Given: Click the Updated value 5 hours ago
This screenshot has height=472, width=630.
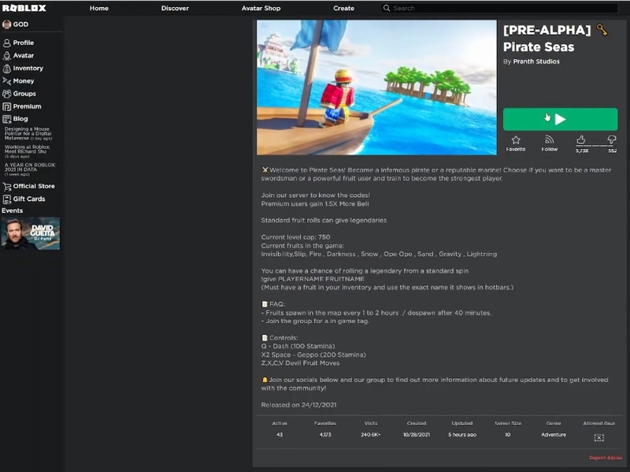Looking at the screenshot, I should [x=462, y=435].
